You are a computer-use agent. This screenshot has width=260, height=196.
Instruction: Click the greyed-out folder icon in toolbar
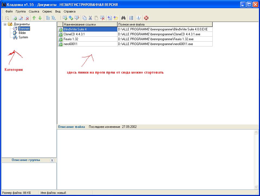pyautogui.click(x=7, y=18)
